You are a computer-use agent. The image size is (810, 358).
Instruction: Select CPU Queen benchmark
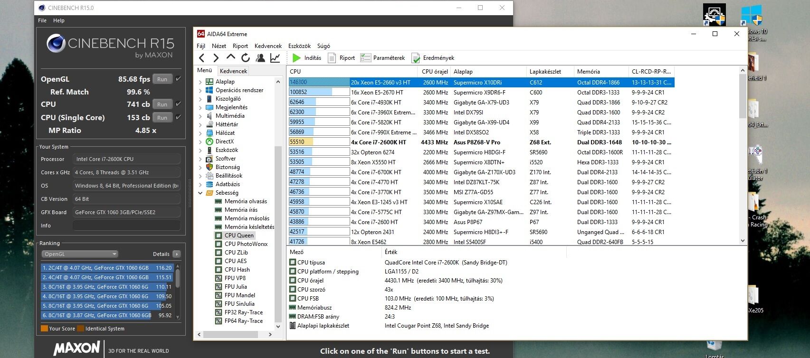tap(239, 236)
